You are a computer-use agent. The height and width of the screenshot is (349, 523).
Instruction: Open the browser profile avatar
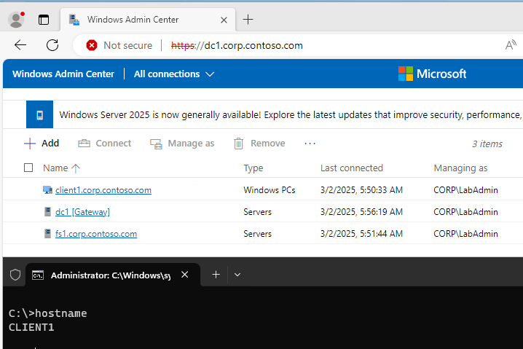[16, 20]
